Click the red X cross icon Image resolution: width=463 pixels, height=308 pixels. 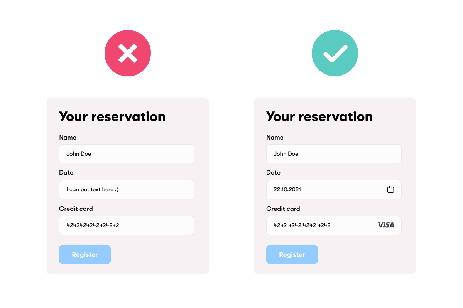click(128, 53)
